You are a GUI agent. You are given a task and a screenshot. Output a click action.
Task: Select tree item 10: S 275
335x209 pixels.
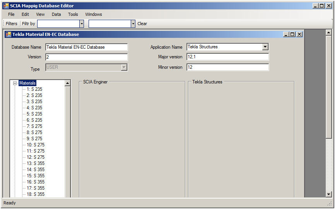(36, 145)
